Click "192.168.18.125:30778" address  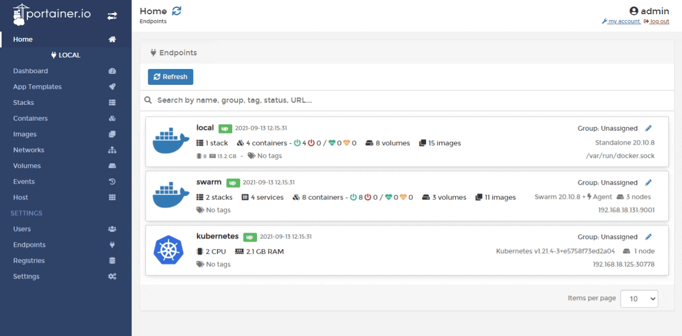pos(624,264)
